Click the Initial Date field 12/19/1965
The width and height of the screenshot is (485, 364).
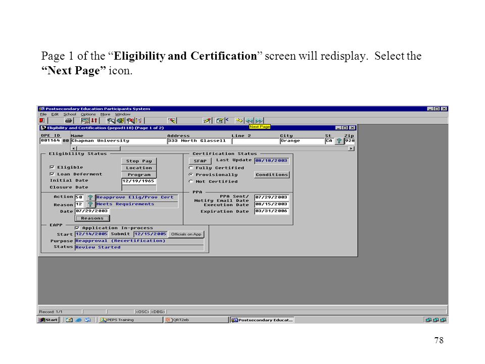pos(139,181)
